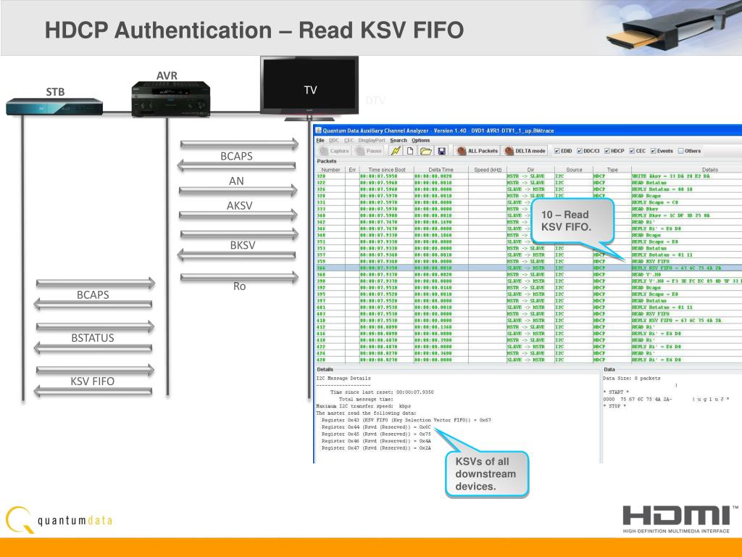Viewport: 742px width, 557px height.
Task: Toggle the CEC filter checkbox
Action: point(632,151)
